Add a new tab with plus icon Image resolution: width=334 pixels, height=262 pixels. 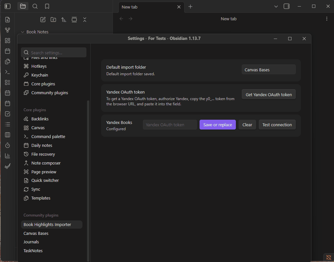point(190,7)
